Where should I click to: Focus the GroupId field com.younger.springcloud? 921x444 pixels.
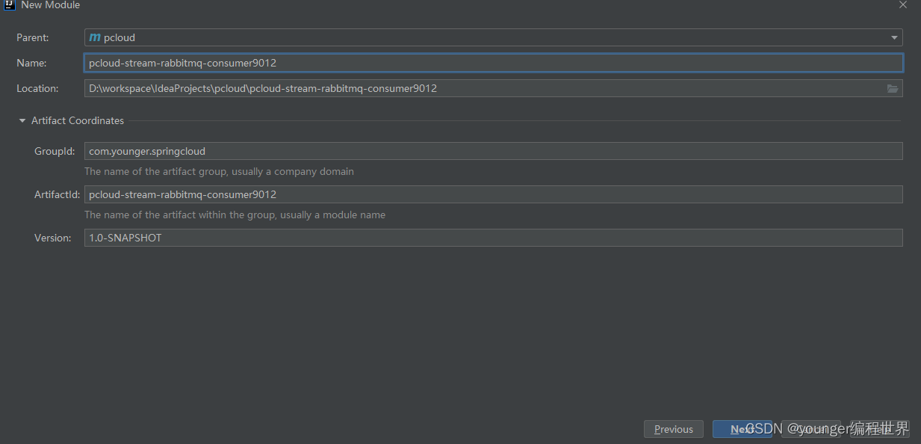click(493, 151)
